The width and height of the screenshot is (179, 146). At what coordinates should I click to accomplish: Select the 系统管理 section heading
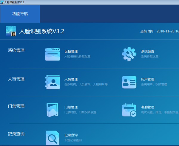(16, 50)
